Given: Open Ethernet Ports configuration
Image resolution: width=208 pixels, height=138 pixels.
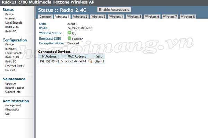Looking at the screenshot, I should pyautogui.click(x=14, y=66).
